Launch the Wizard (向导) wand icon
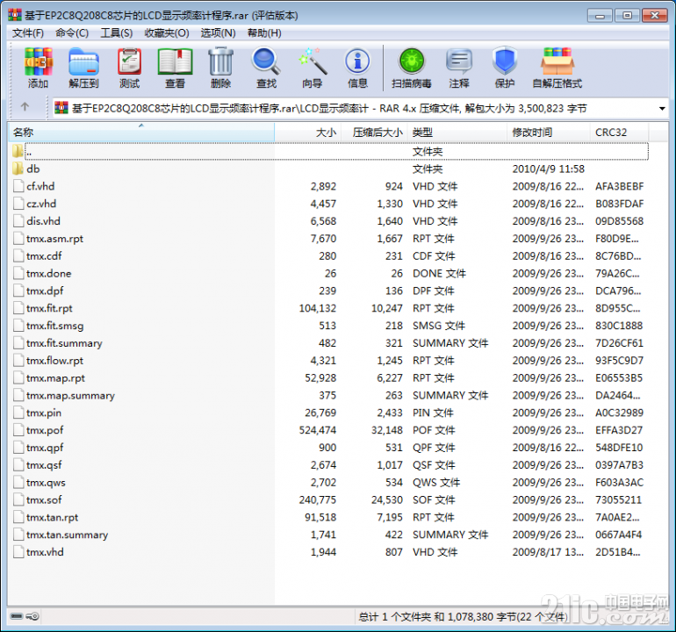 [x=313, y=61]
